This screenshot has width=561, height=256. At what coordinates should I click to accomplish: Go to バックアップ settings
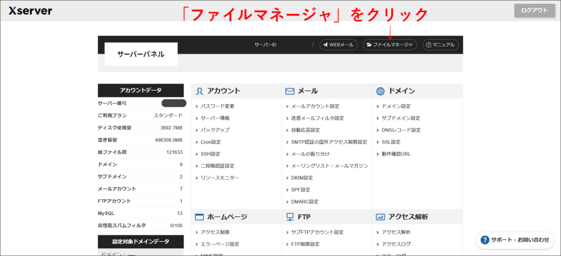click(x=215, y=130)
